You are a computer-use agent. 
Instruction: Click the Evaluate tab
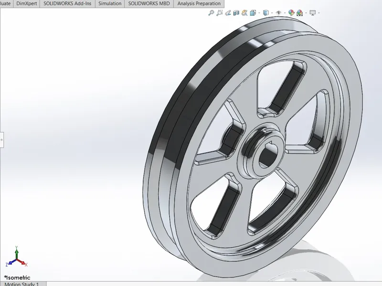click(6, 4)
